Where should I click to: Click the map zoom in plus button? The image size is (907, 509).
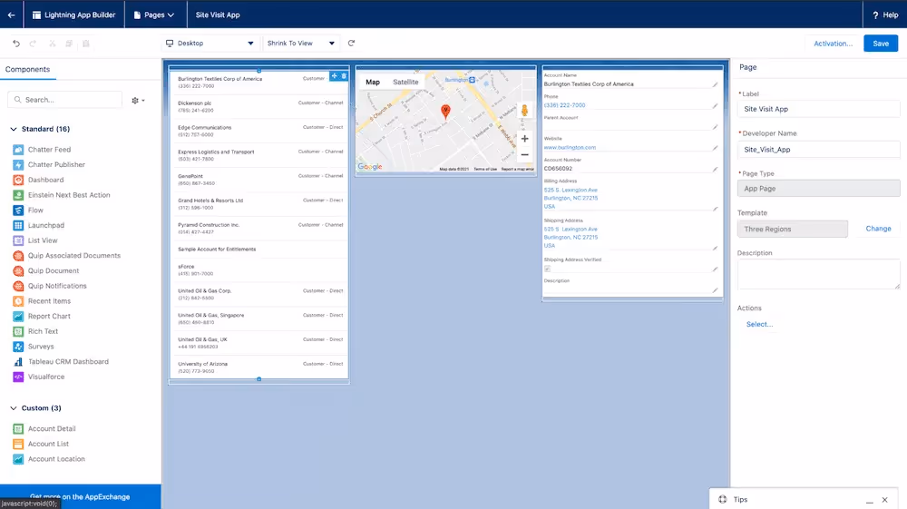(524, 139)
